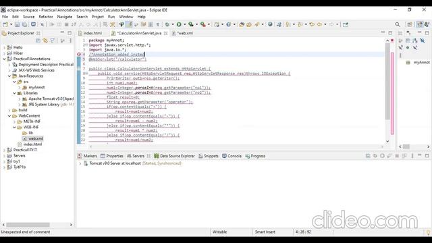432x243 pixels.
Task: Open the Window menu
Action: (x=126, y=17)
